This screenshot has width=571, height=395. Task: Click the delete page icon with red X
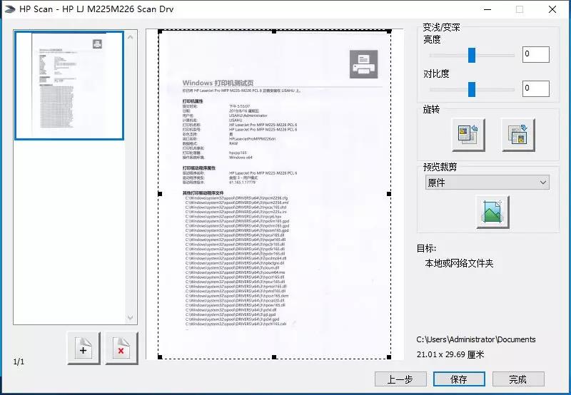pyautogui.click(x=121, y=349)
